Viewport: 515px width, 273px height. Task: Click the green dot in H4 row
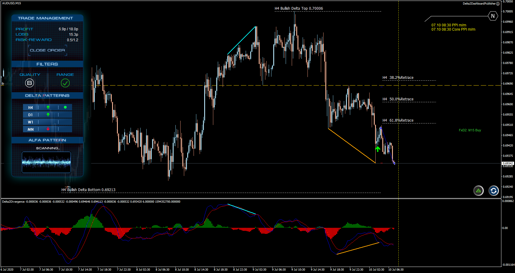tap(65, 107)
